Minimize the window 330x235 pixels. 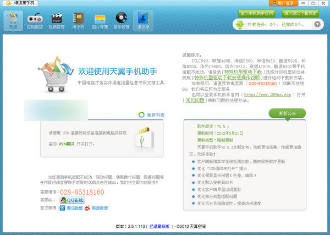(x=303, y=3)
